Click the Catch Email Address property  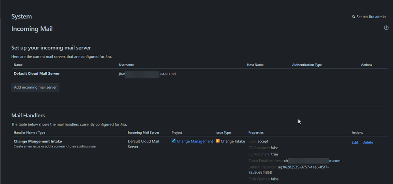point(294,161)
